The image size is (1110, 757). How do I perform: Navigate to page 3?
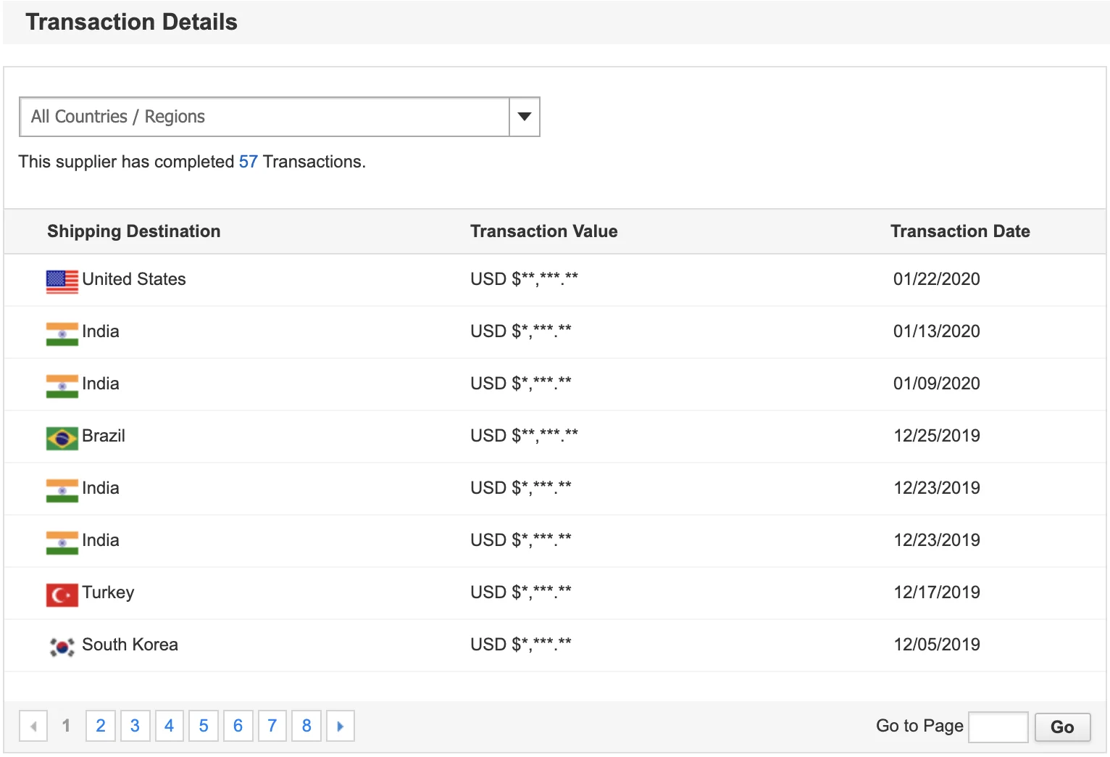click(x=135, y=726)
